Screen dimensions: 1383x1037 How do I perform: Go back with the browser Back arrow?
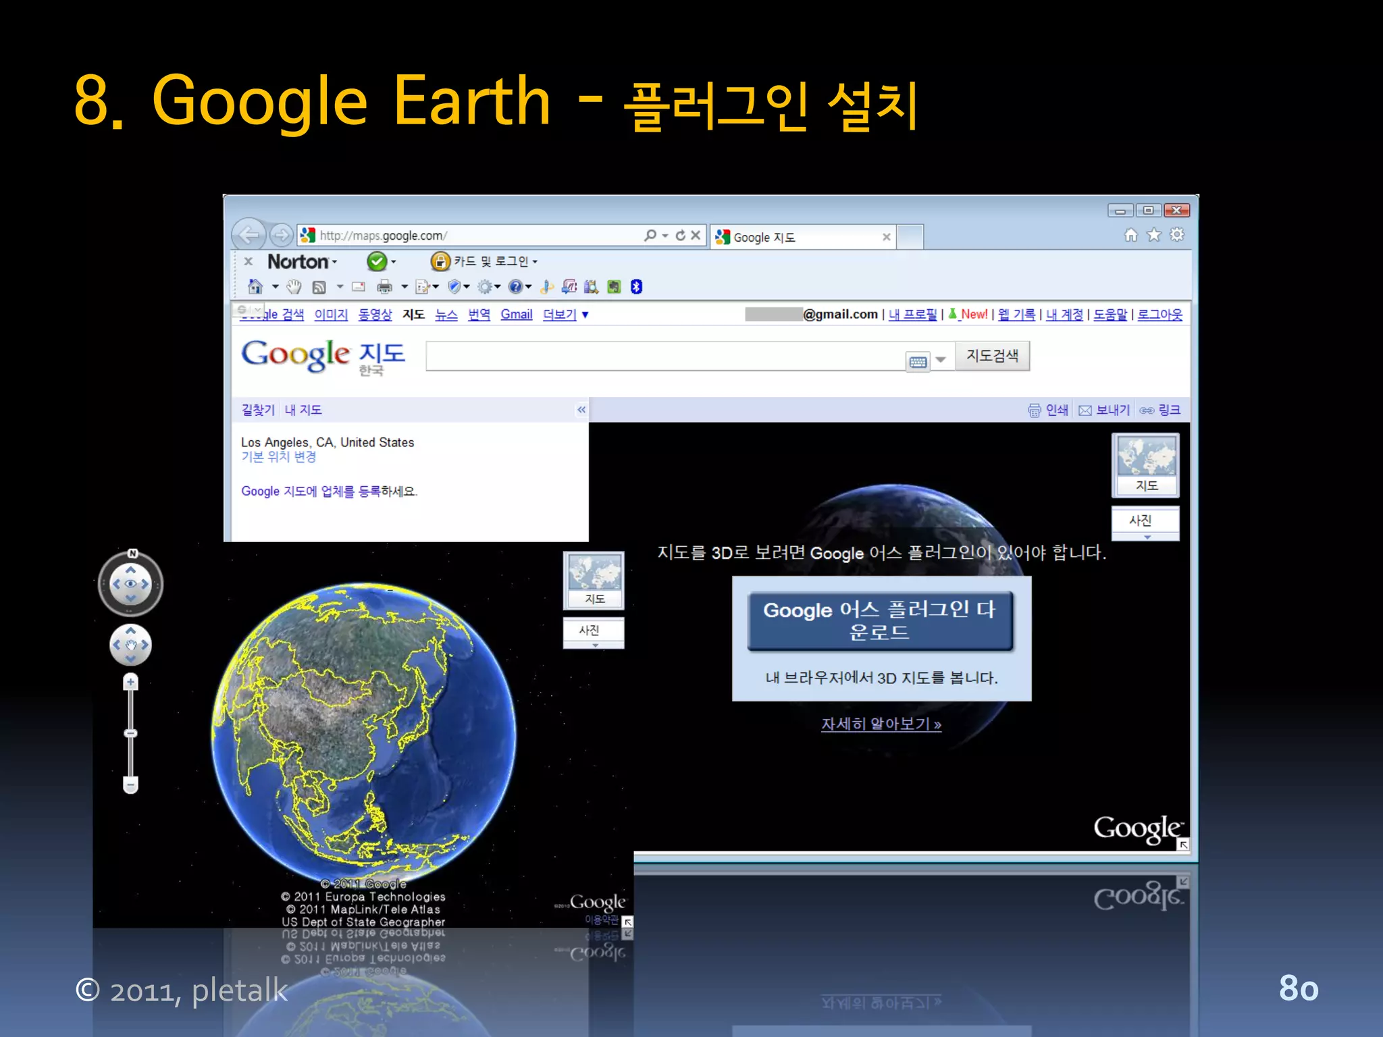click(x=249, y=235)
